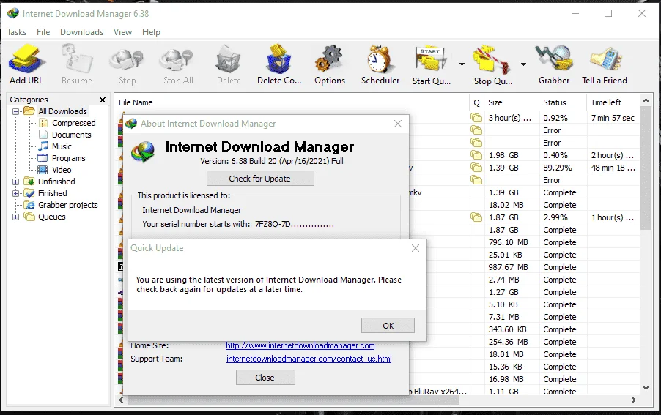Click the 254.36 MB size cell
Image resolution: width=661 pixels, height=415 pixels.
click(509, 342)
